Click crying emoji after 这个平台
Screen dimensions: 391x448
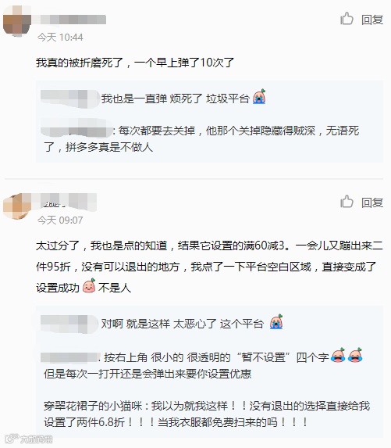tap(276, 321)
